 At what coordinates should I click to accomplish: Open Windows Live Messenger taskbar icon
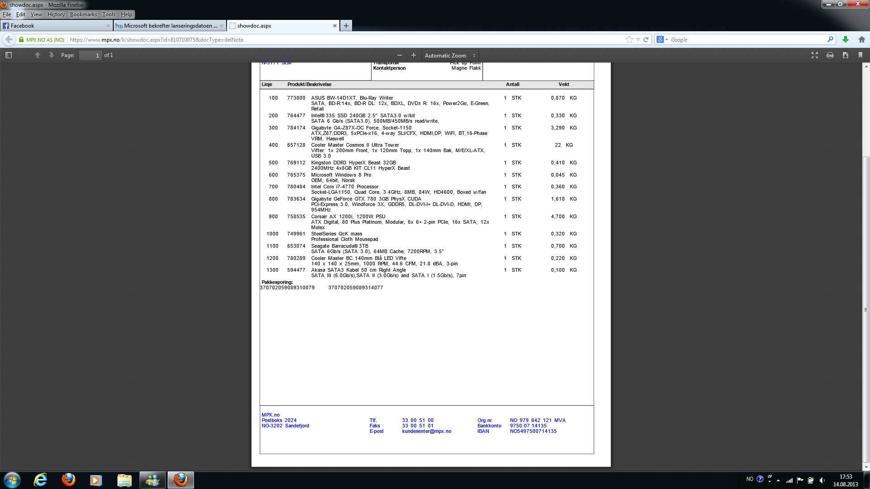click(152, 480)
